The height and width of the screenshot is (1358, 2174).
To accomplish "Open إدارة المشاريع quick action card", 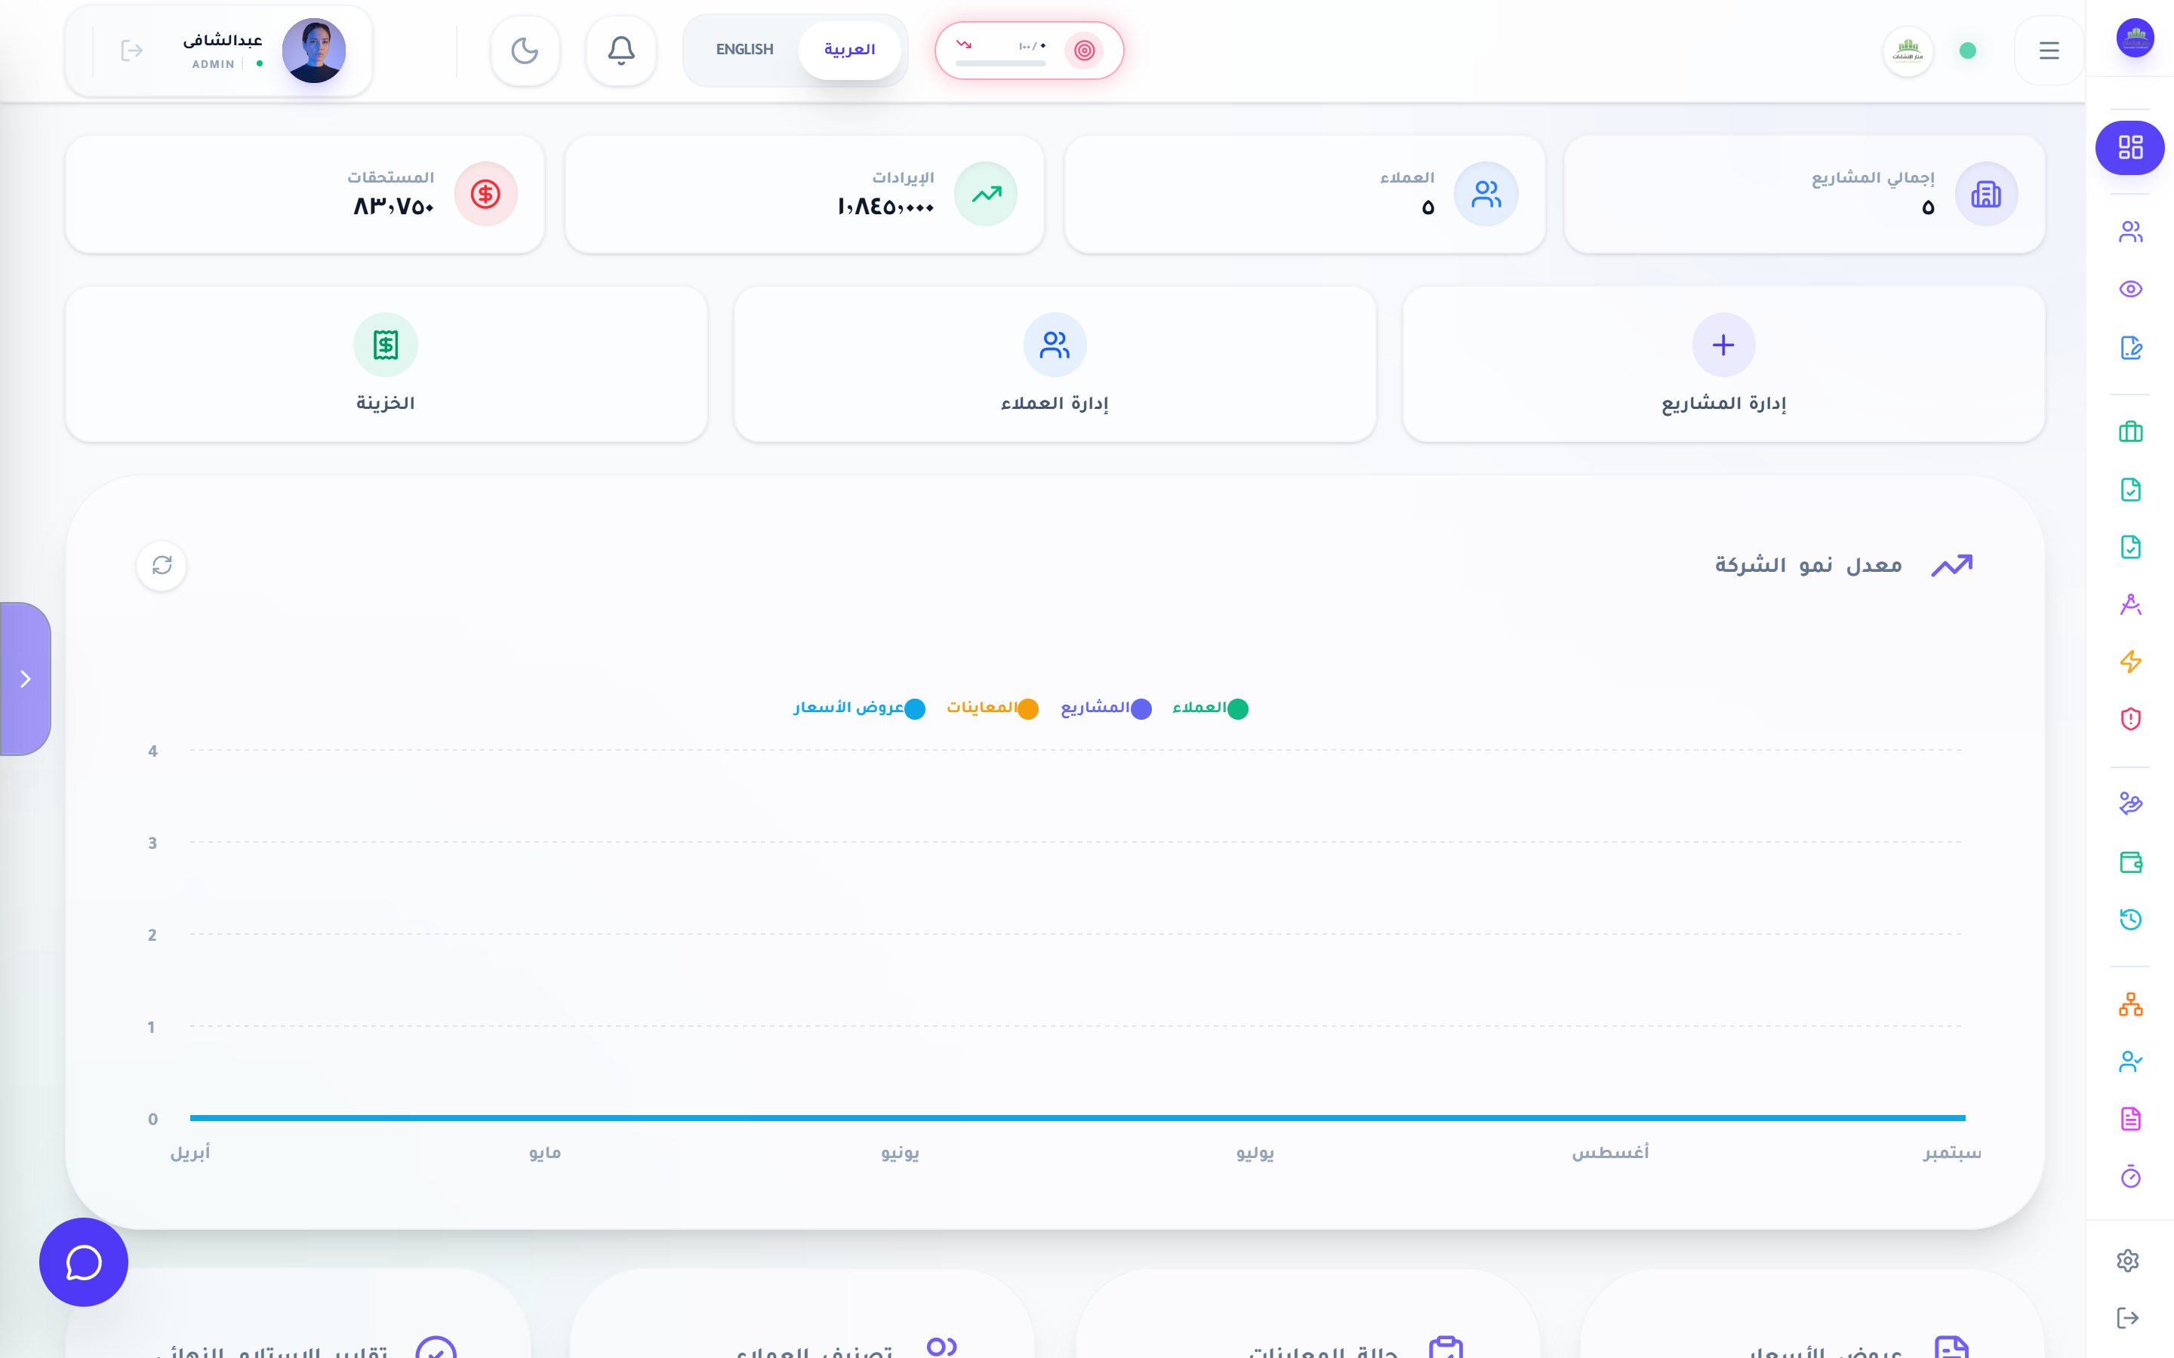I will [x=1723, y=364].
